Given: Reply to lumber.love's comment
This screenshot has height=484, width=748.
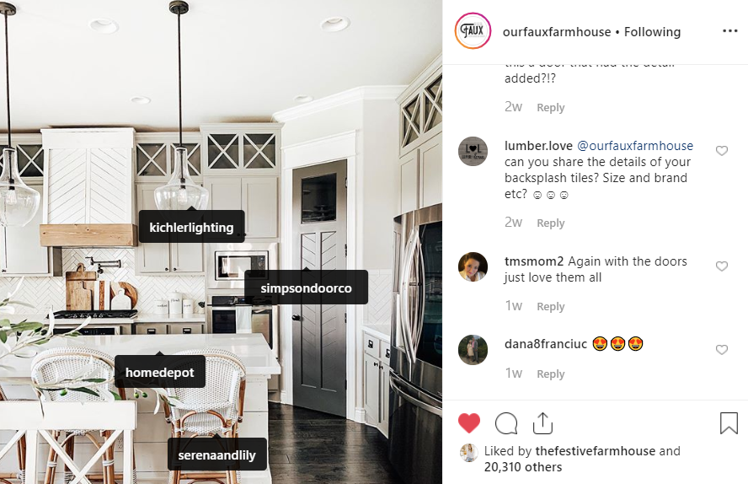Looking at the screenshot, I should click(x=551, y=223).
